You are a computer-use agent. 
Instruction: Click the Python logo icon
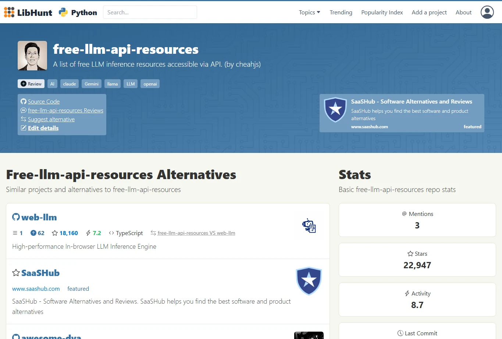(63, 12)
